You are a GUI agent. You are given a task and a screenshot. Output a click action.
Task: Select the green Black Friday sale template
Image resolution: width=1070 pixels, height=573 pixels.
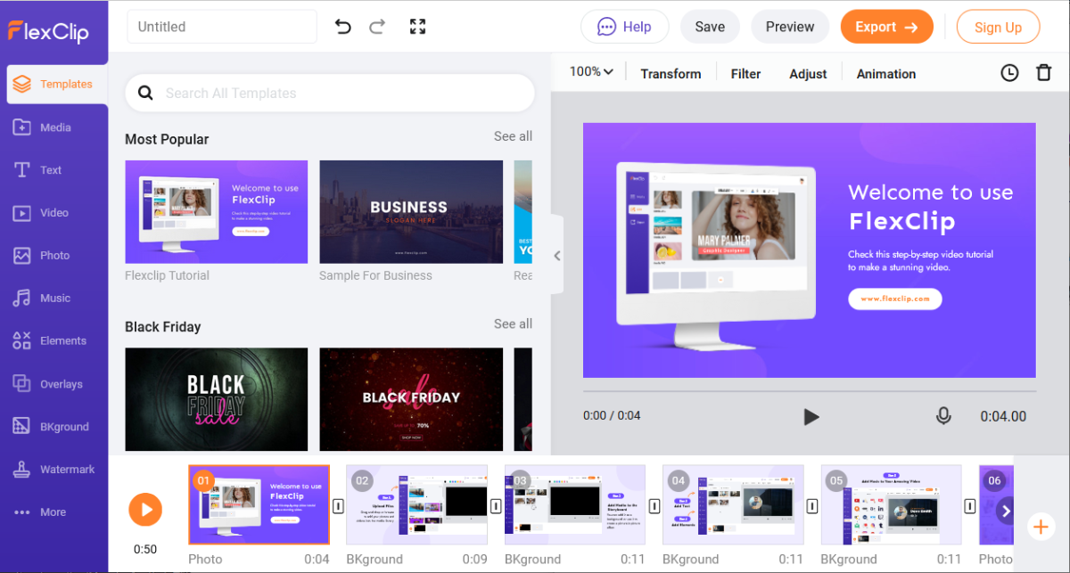217,399
